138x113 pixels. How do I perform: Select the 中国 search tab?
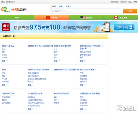[x=54, y=7]
